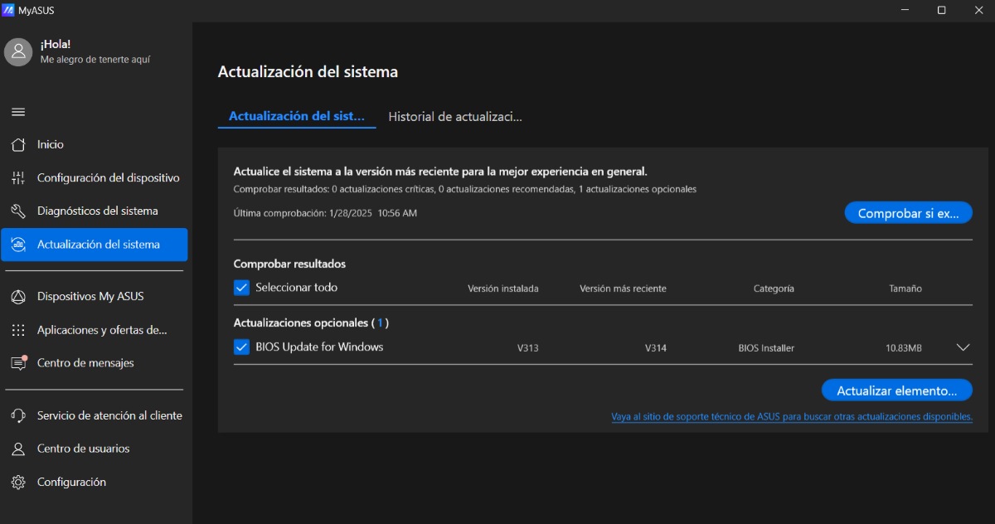Open Aplicaciones y ofertas section
Image resolution: width=995 pixels, height=524 pixels.
[x=95, y=330]
